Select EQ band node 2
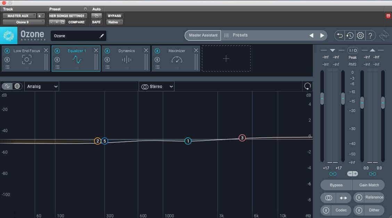 pos(98,141)
